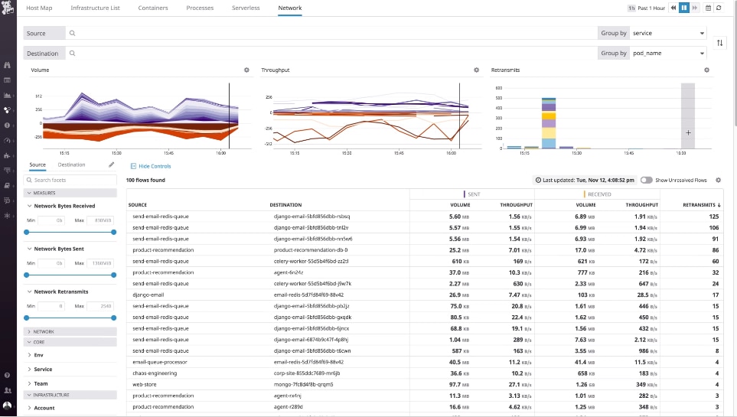This screenshot has height=417, width=737.
Task: Click the Destination search magnifier icon
Action: click(73, 53)
